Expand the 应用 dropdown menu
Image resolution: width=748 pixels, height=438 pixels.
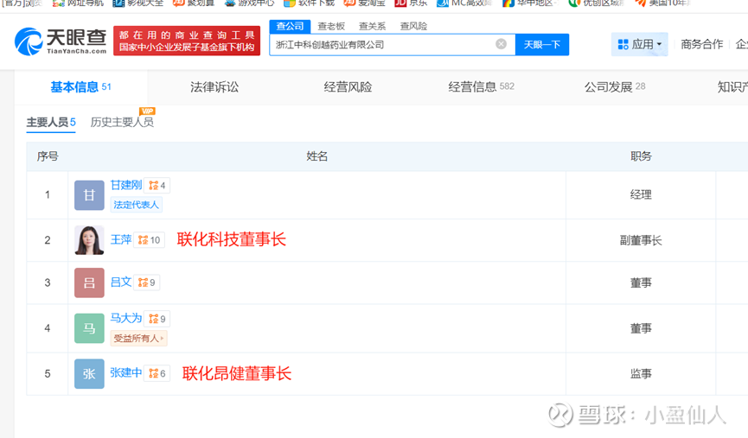click(x=639, y=44)
